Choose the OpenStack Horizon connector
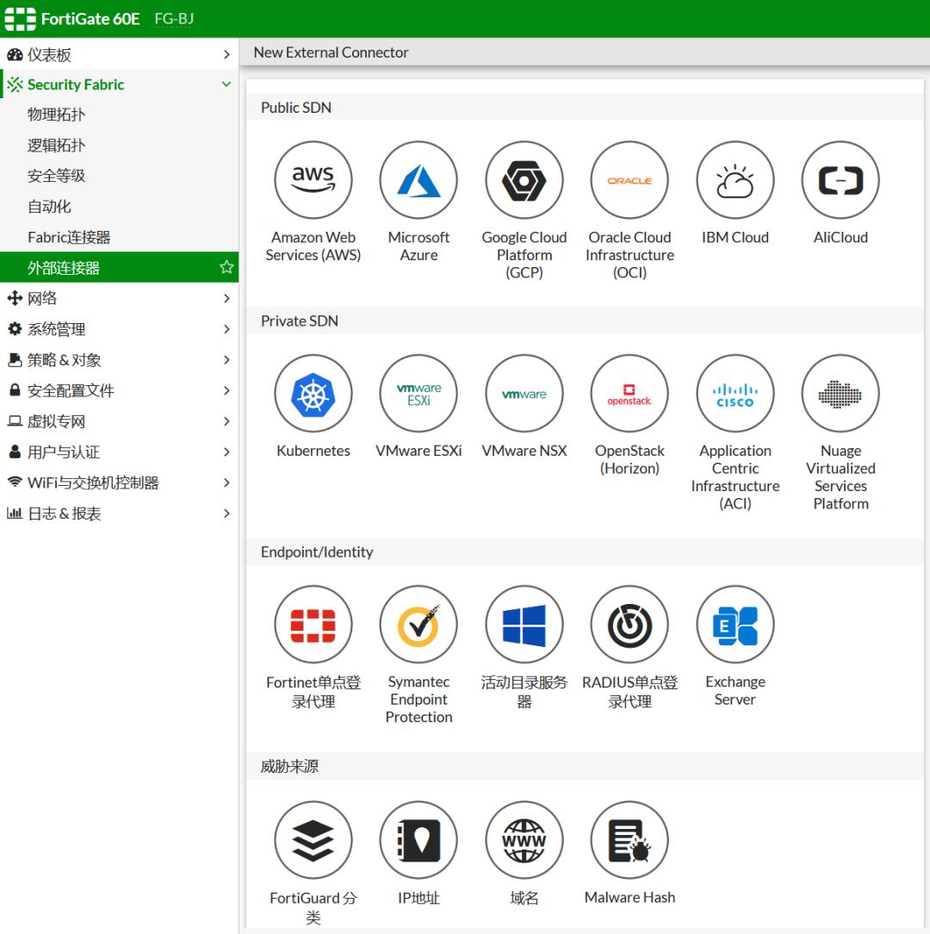 pos(629,395)
